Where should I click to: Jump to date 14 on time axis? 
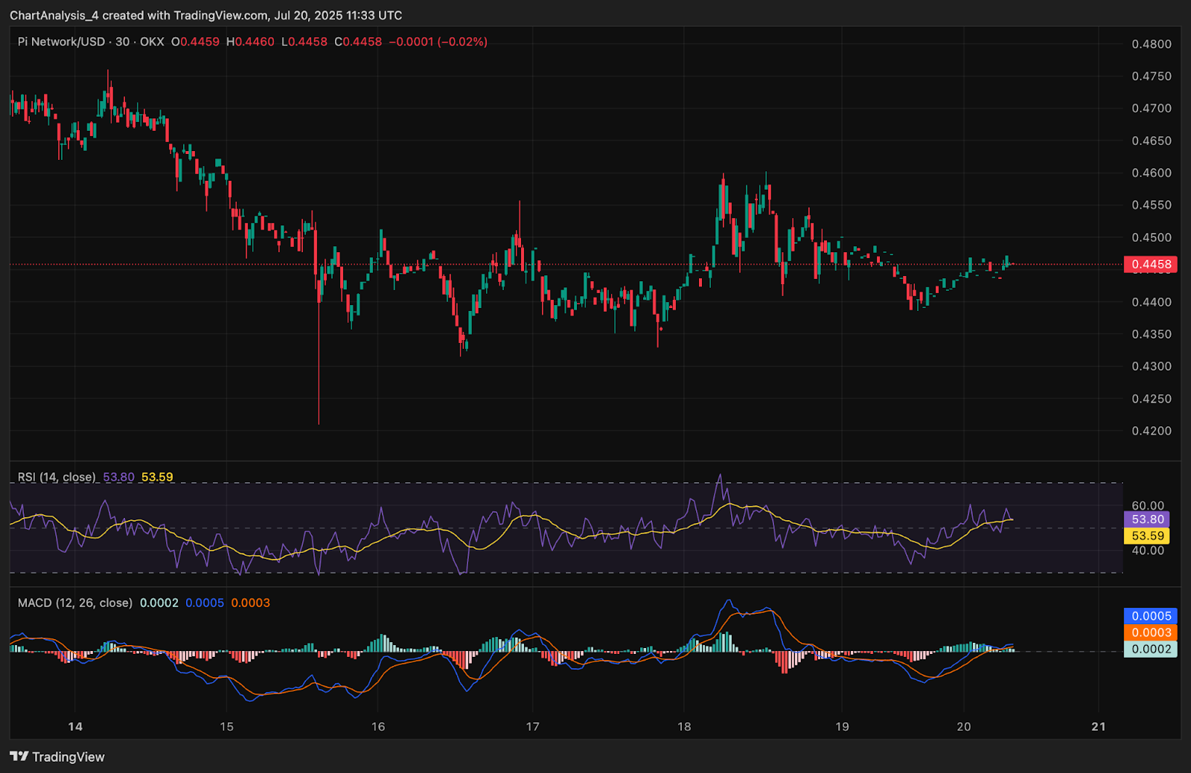pyautogui.click(x=75, y=726)
